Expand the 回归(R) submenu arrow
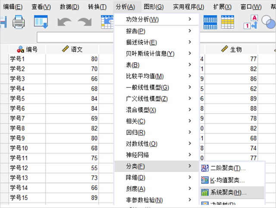276x208 pixels. point(190,132)
